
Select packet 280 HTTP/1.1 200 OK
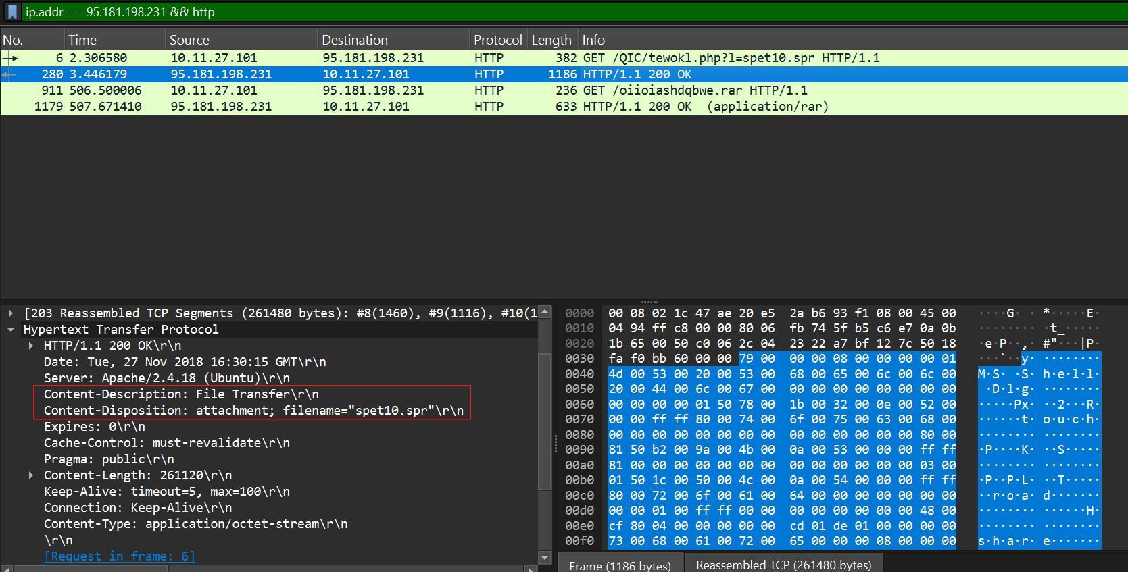coord(564,74)
